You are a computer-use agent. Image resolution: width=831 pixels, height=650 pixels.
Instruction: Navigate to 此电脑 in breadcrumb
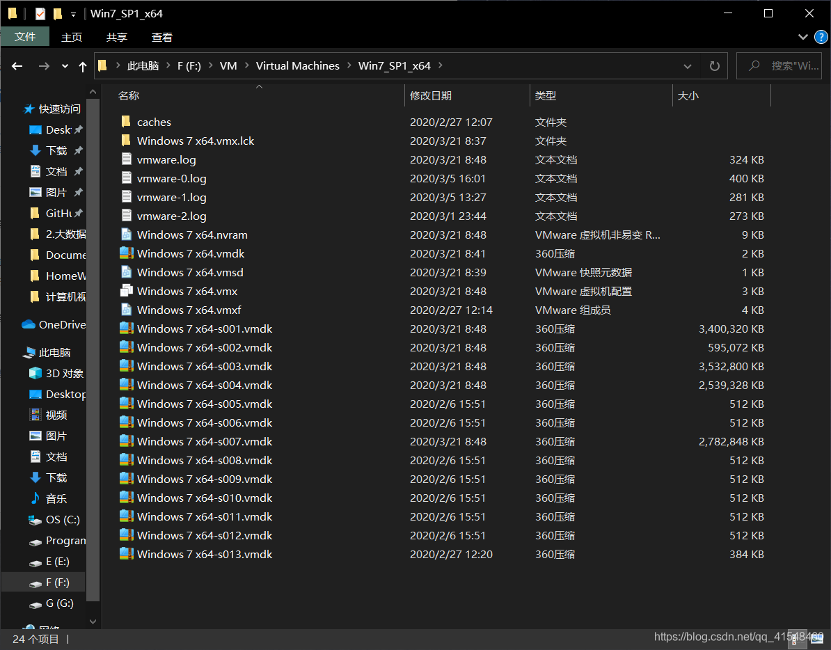(143, 65)
